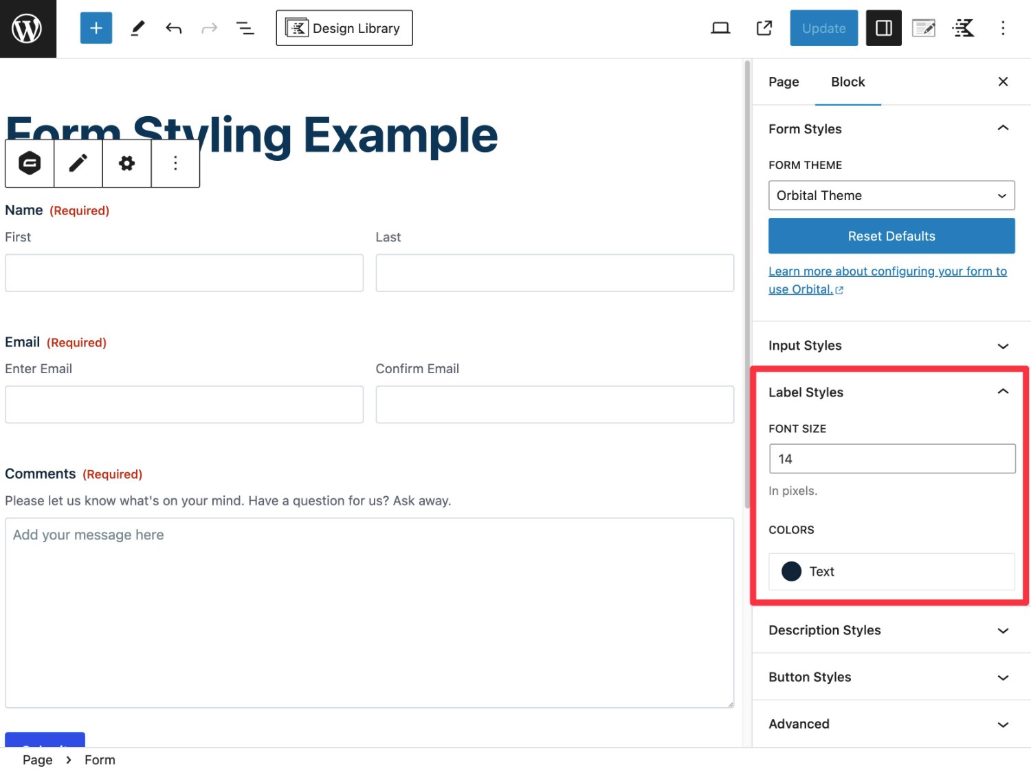Open the view page external link icon
1031x769 pixels.
(764, 28)
